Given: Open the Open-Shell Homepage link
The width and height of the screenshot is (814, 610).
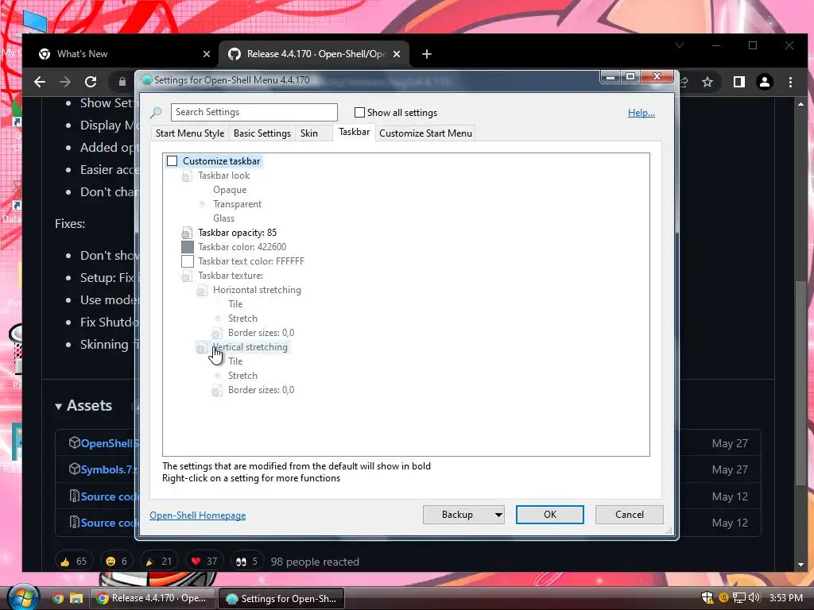Looking at the screenshot, I should coord(198,515).
